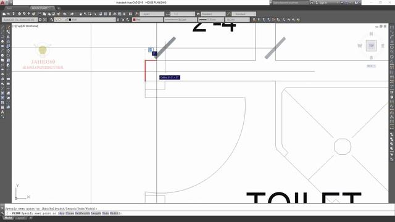This screenshot has height=222, width=395.
Task: Select the Array modify tool
Action: (8, 46)
